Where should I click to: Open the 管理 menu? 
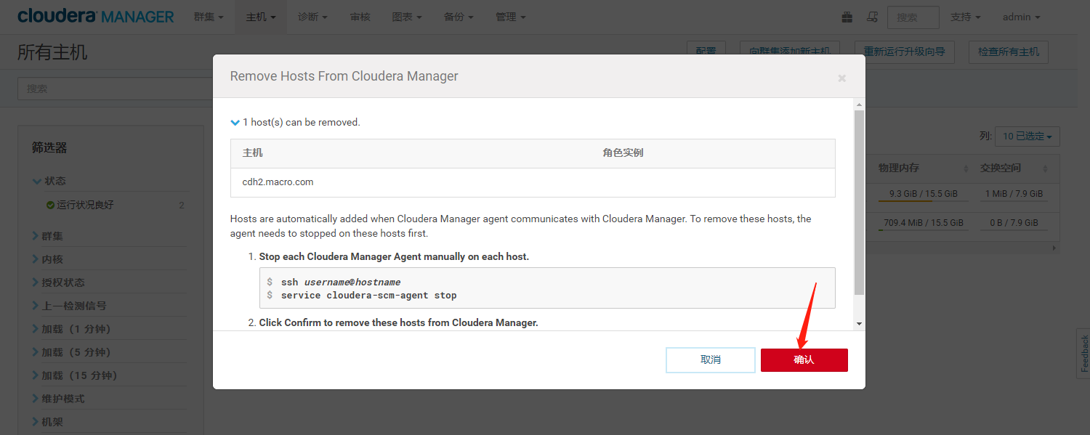coord(510,17)
